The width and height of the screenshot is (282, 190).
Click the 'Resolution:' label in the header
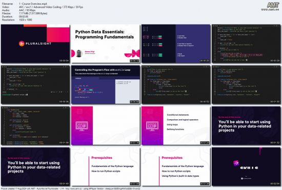(x=8, y=20)
